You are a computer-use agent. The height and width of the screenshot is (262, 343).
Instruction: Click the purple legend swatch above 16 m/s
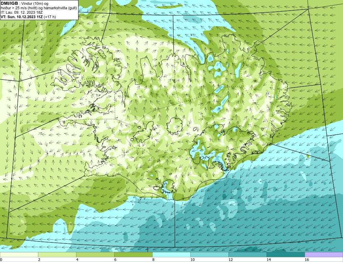(324, 254)
